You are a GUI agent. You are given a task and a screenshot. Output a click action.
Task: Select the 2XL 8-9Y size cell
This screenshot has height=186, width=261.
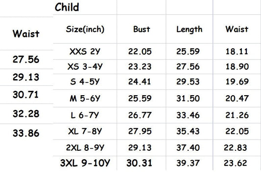(x=85, y=147)
